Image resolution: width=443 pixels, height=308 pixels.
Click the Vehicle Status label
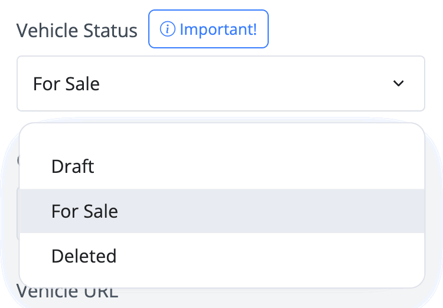[77, 30]
